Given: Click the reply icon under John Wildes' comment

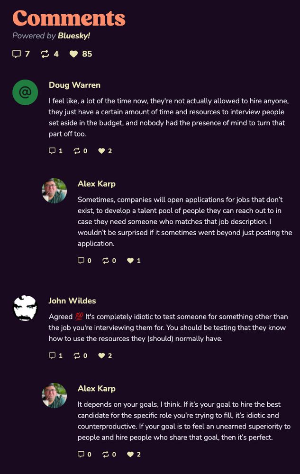Looking at the screenshot, I should coord(53,355).
